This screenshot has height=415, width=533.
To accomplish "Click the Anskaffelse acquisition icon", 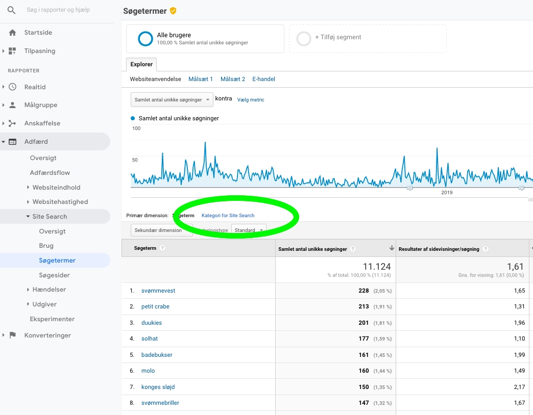I will pyautogui.click(x=12, y=123).
